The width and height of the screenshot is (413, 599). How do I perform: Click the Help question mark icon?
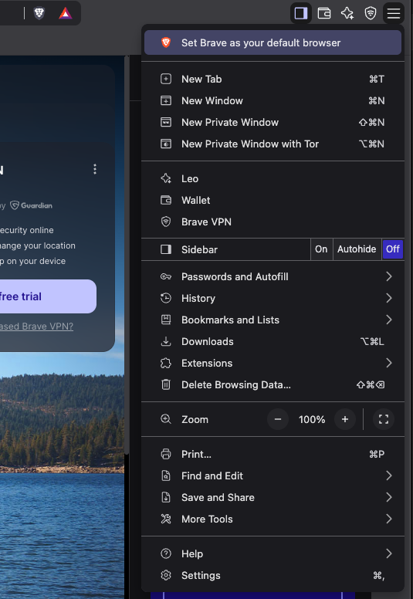[x=166, y=553]
